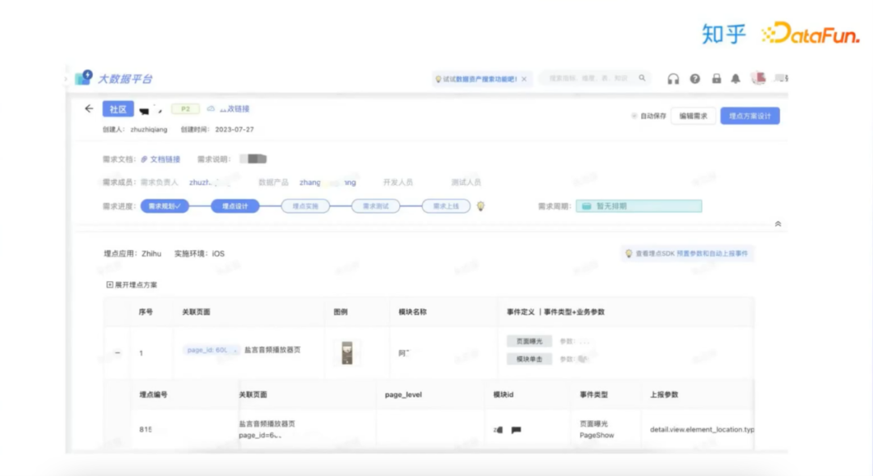Click the 编辑需求 button

[x=693, y=116]
